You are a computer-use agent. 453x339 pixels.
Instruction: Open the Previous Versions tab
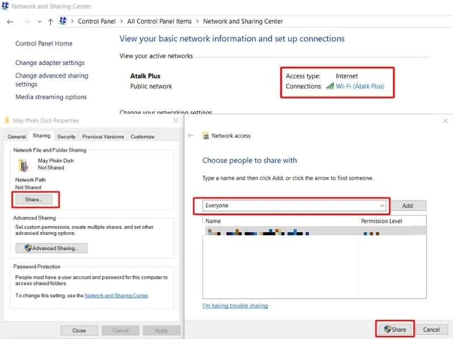click(102, 136)
